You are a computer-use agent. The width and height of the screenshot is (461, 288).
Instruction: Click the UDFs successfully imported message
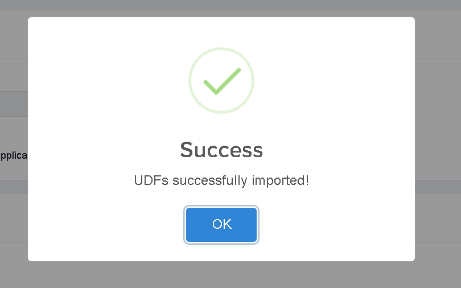coord(221,180)
